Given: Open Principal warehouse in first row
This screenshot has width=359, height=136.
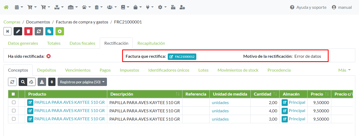Looking at the screenshot, I should click(x=297, y=102).
